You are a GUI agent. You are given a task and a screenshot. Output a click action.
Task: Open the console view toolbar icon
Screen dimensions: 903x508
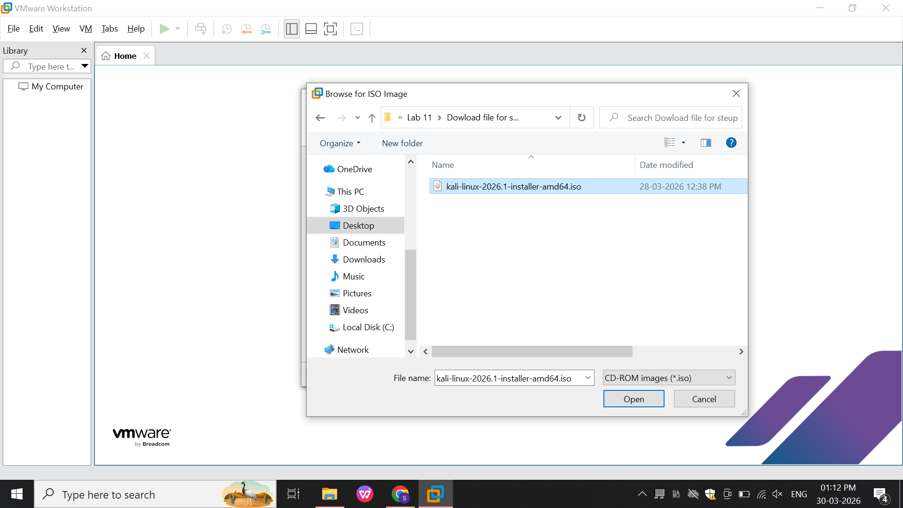[x=357, y=29]
